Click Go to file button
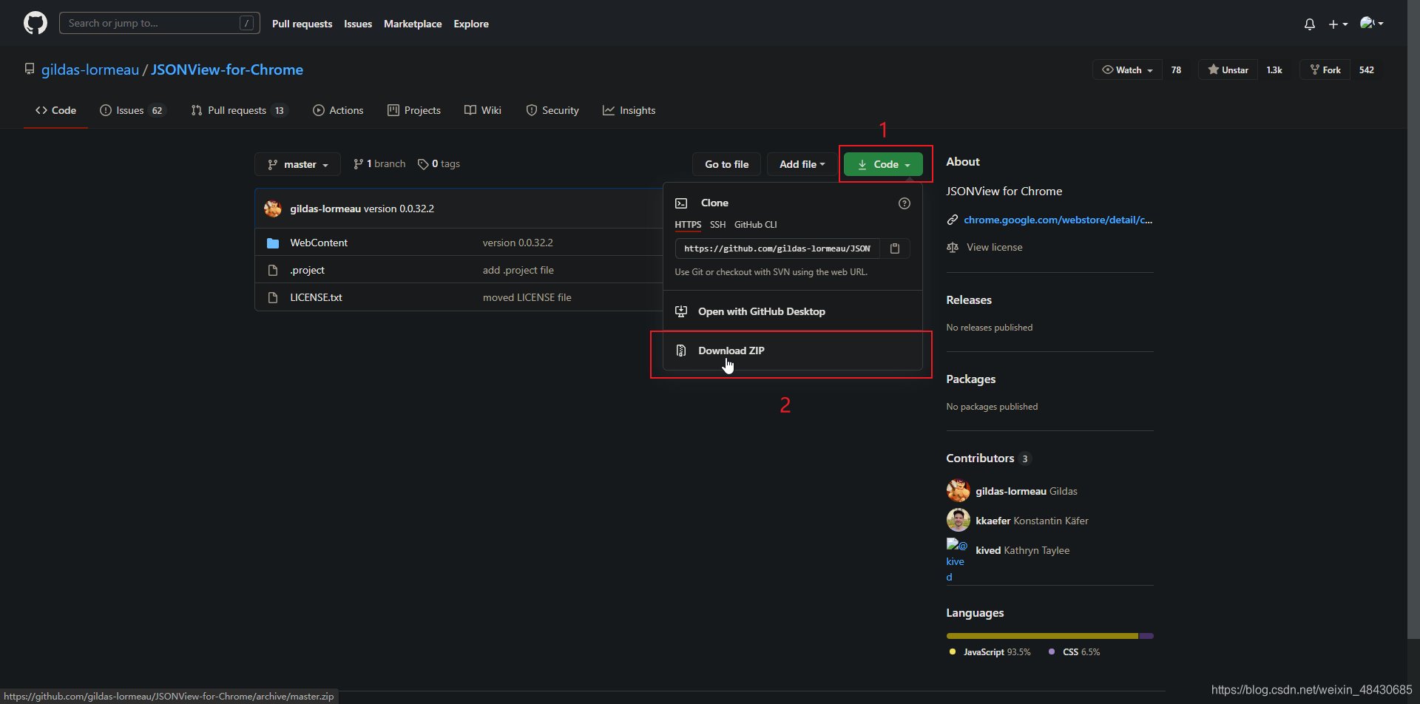The height and width of the screenshot is (704, 1420). tap(726, 164)
